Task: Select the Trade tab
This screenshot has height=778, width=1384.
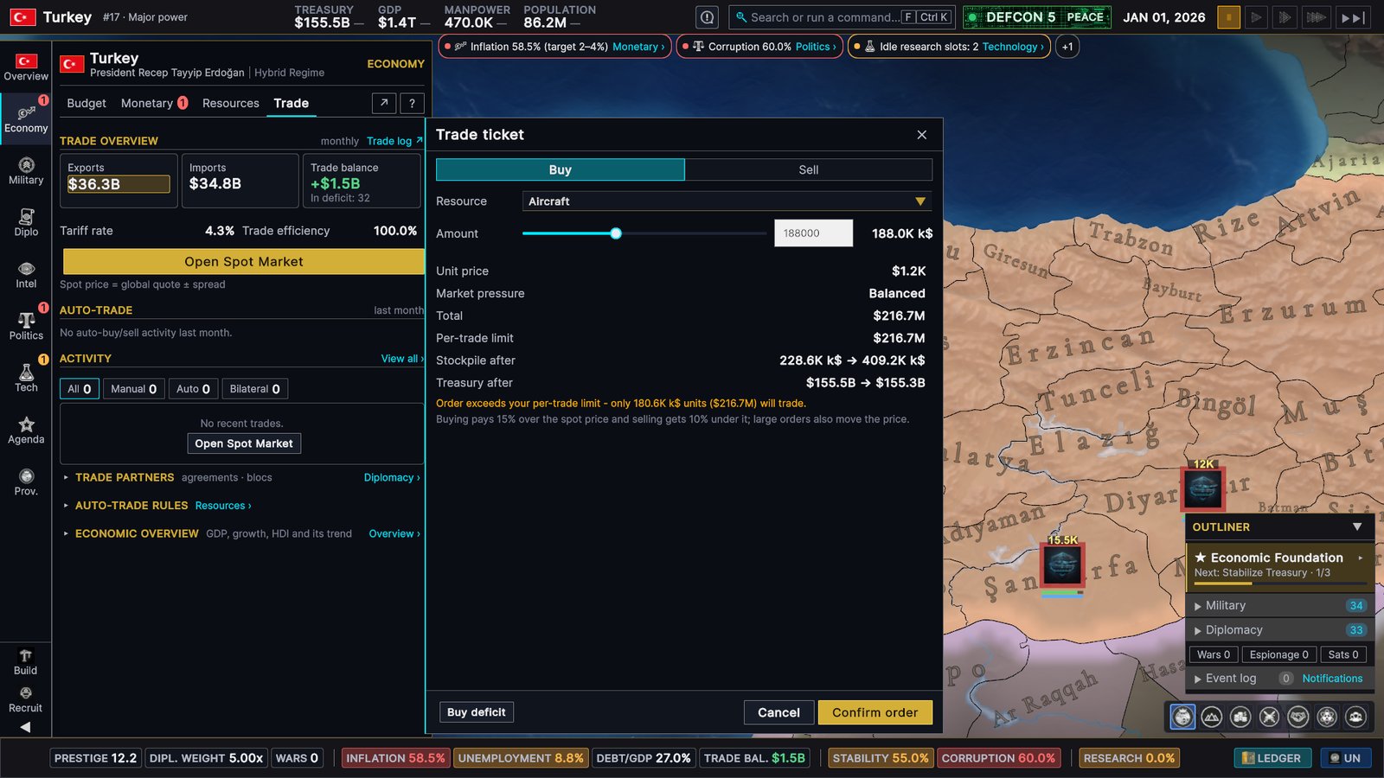Action: [x=292, y=103]
